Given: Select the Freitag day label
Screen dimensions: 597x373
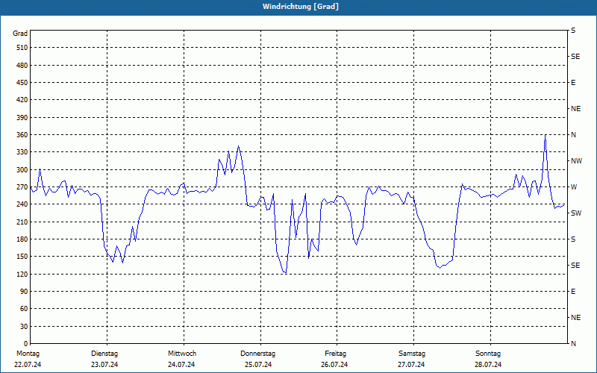Looking at the screenshot, I should click(x=335, y=354).
